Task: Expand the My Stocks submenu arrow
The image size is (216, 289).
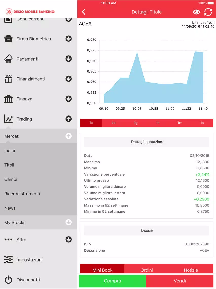Action: click(69, 222)
